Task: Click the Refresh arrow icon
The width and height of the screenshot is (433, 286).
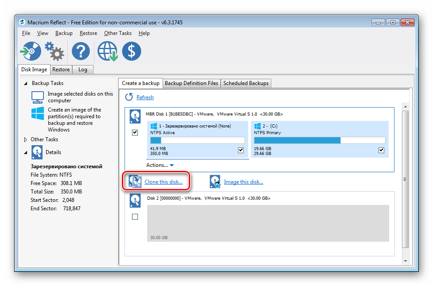Action: coord(129,97)
